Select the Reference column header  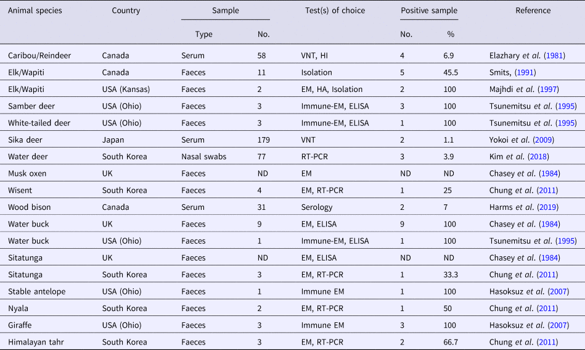coord(533,10)
